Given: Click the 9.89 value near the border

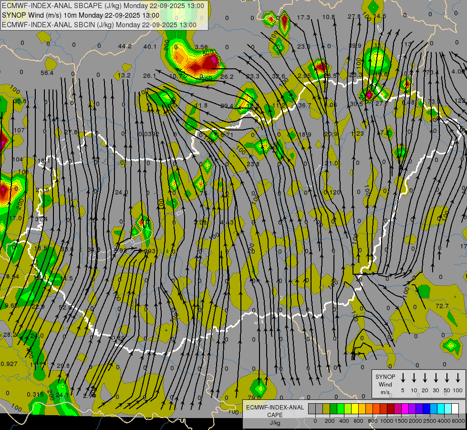Looking at the screenshot, I should click(118, 338).
